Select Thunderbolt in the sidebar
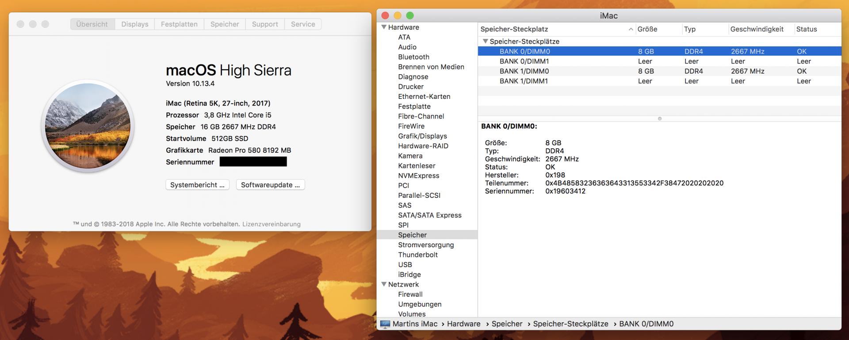 click(418, 255)
